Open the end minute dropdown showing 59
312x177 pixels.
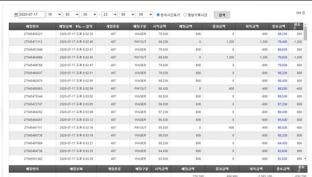(127, 15)
